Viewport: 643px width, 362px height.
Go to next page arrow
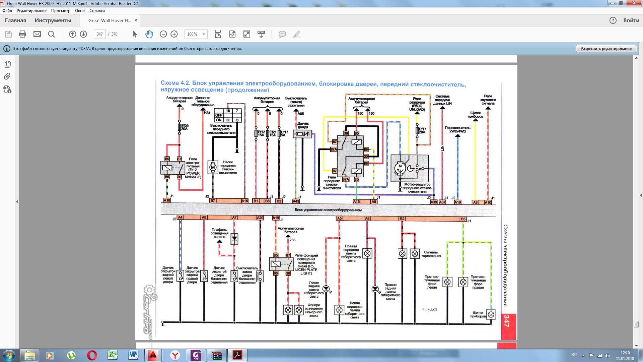(83, 34)
